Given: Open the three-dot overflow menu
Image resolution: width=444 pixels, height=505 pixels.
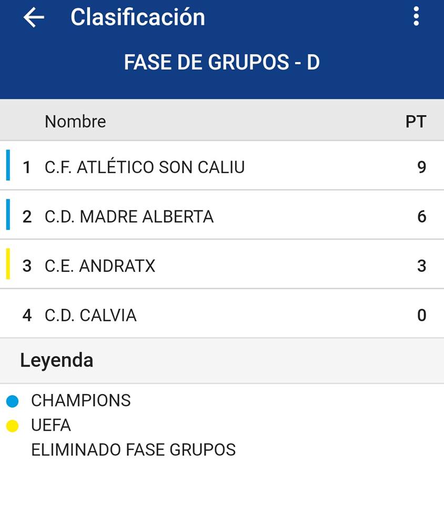Looking at the screenshot, I should click(416, 17).
